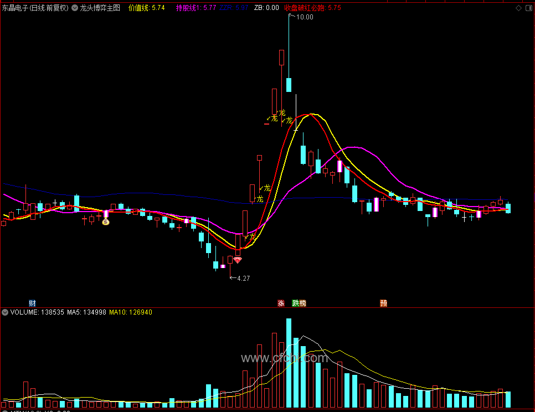
Task: Click the MA5: 134998 readout
Action: click(86, 312)
